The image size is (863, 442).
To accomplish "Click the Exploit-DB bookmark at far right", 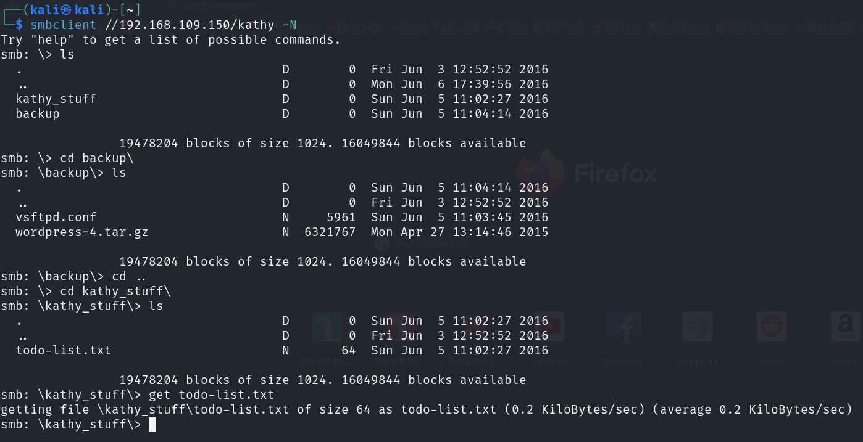I will click(824, 27).
